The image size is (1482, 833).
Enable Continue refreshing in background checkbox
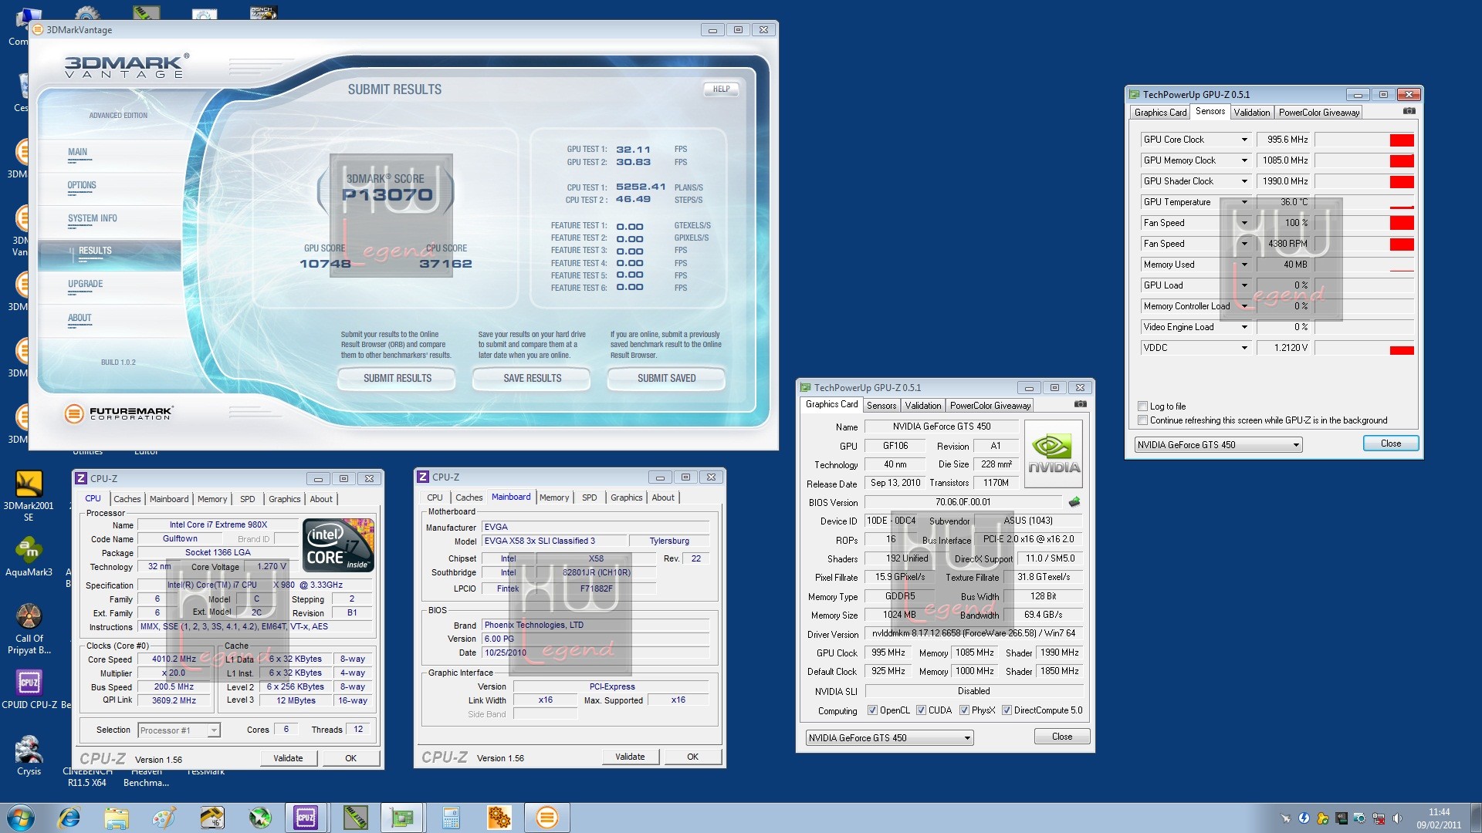[x=1142, y=420]
